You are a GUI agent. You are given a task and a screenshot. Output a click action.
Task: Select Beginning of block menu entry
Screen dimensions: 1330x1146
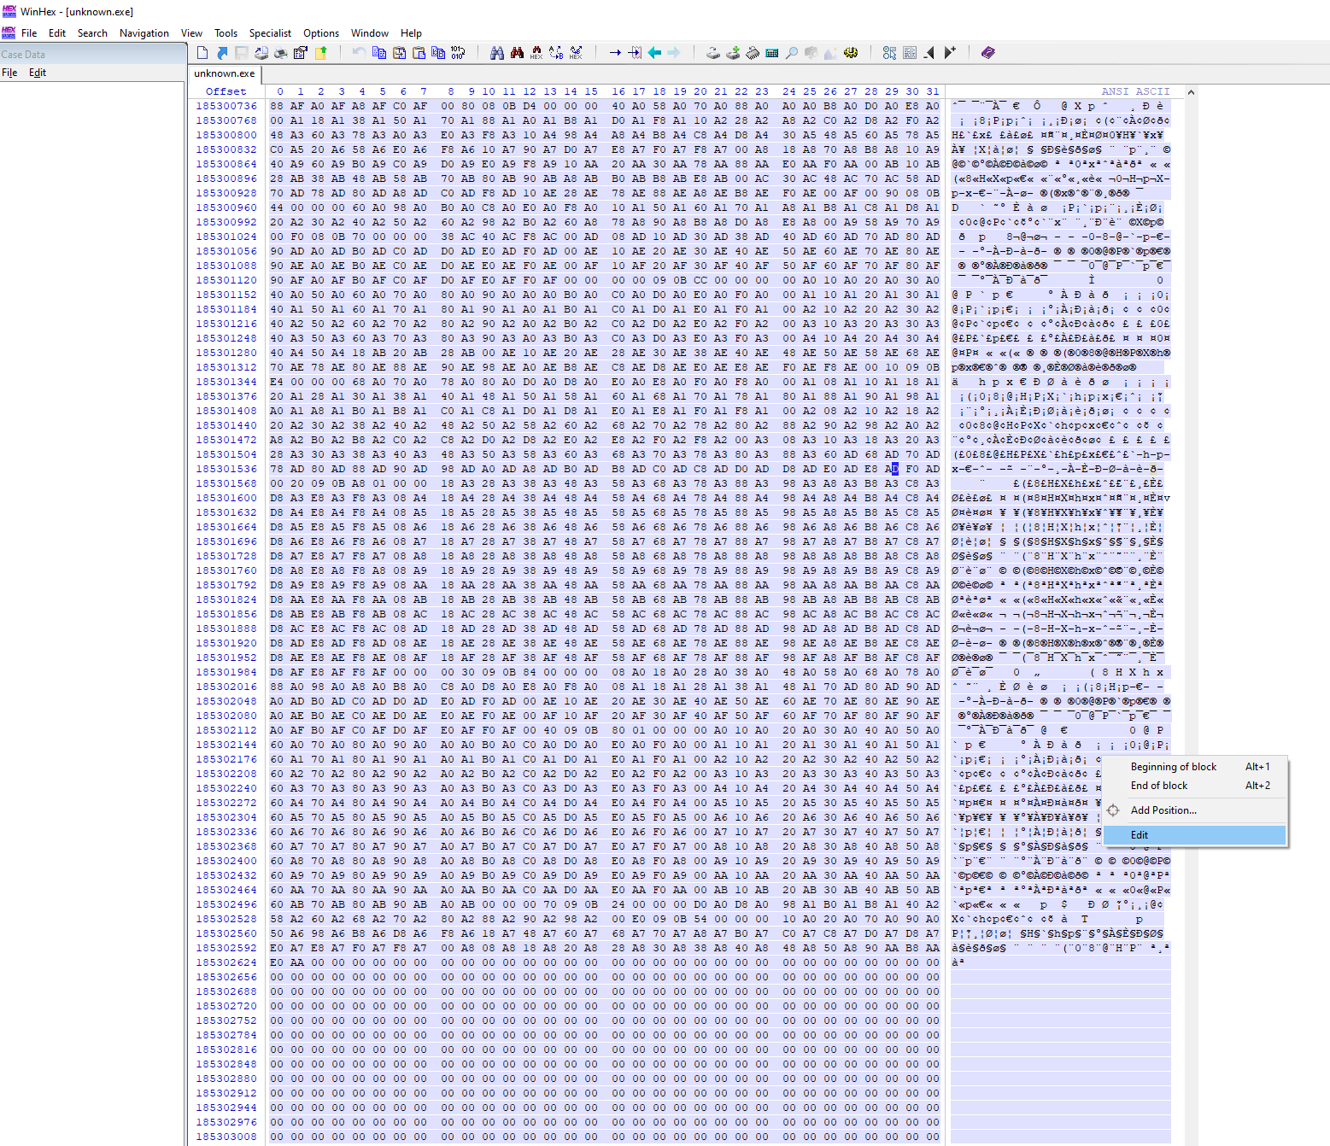[1173, 767]
